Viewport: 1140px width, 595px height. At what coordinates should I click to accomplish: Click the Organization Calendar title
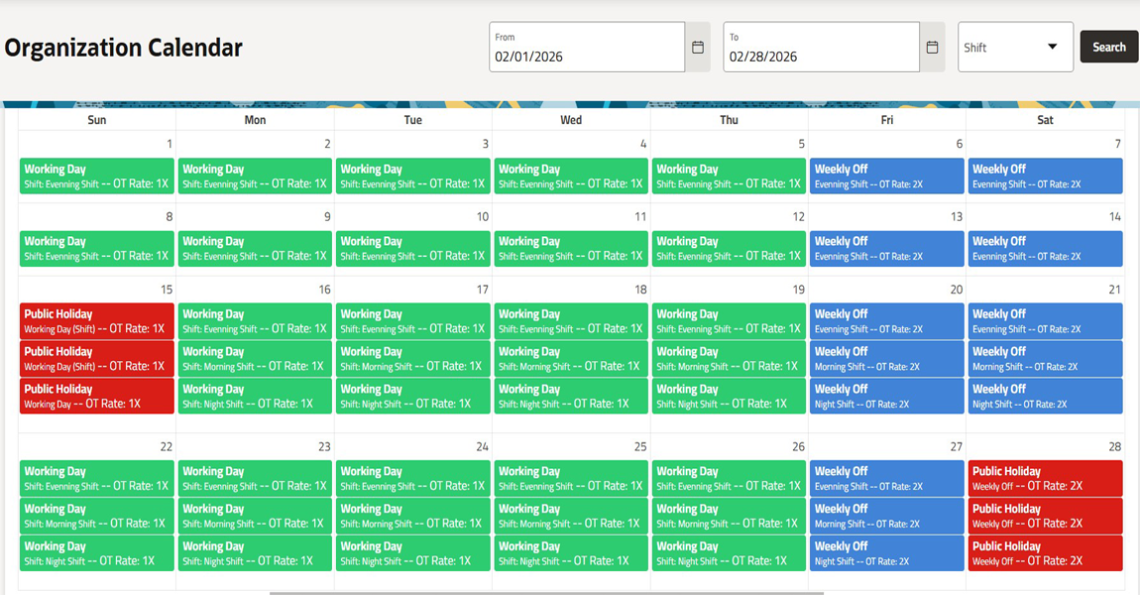point(123,47)
